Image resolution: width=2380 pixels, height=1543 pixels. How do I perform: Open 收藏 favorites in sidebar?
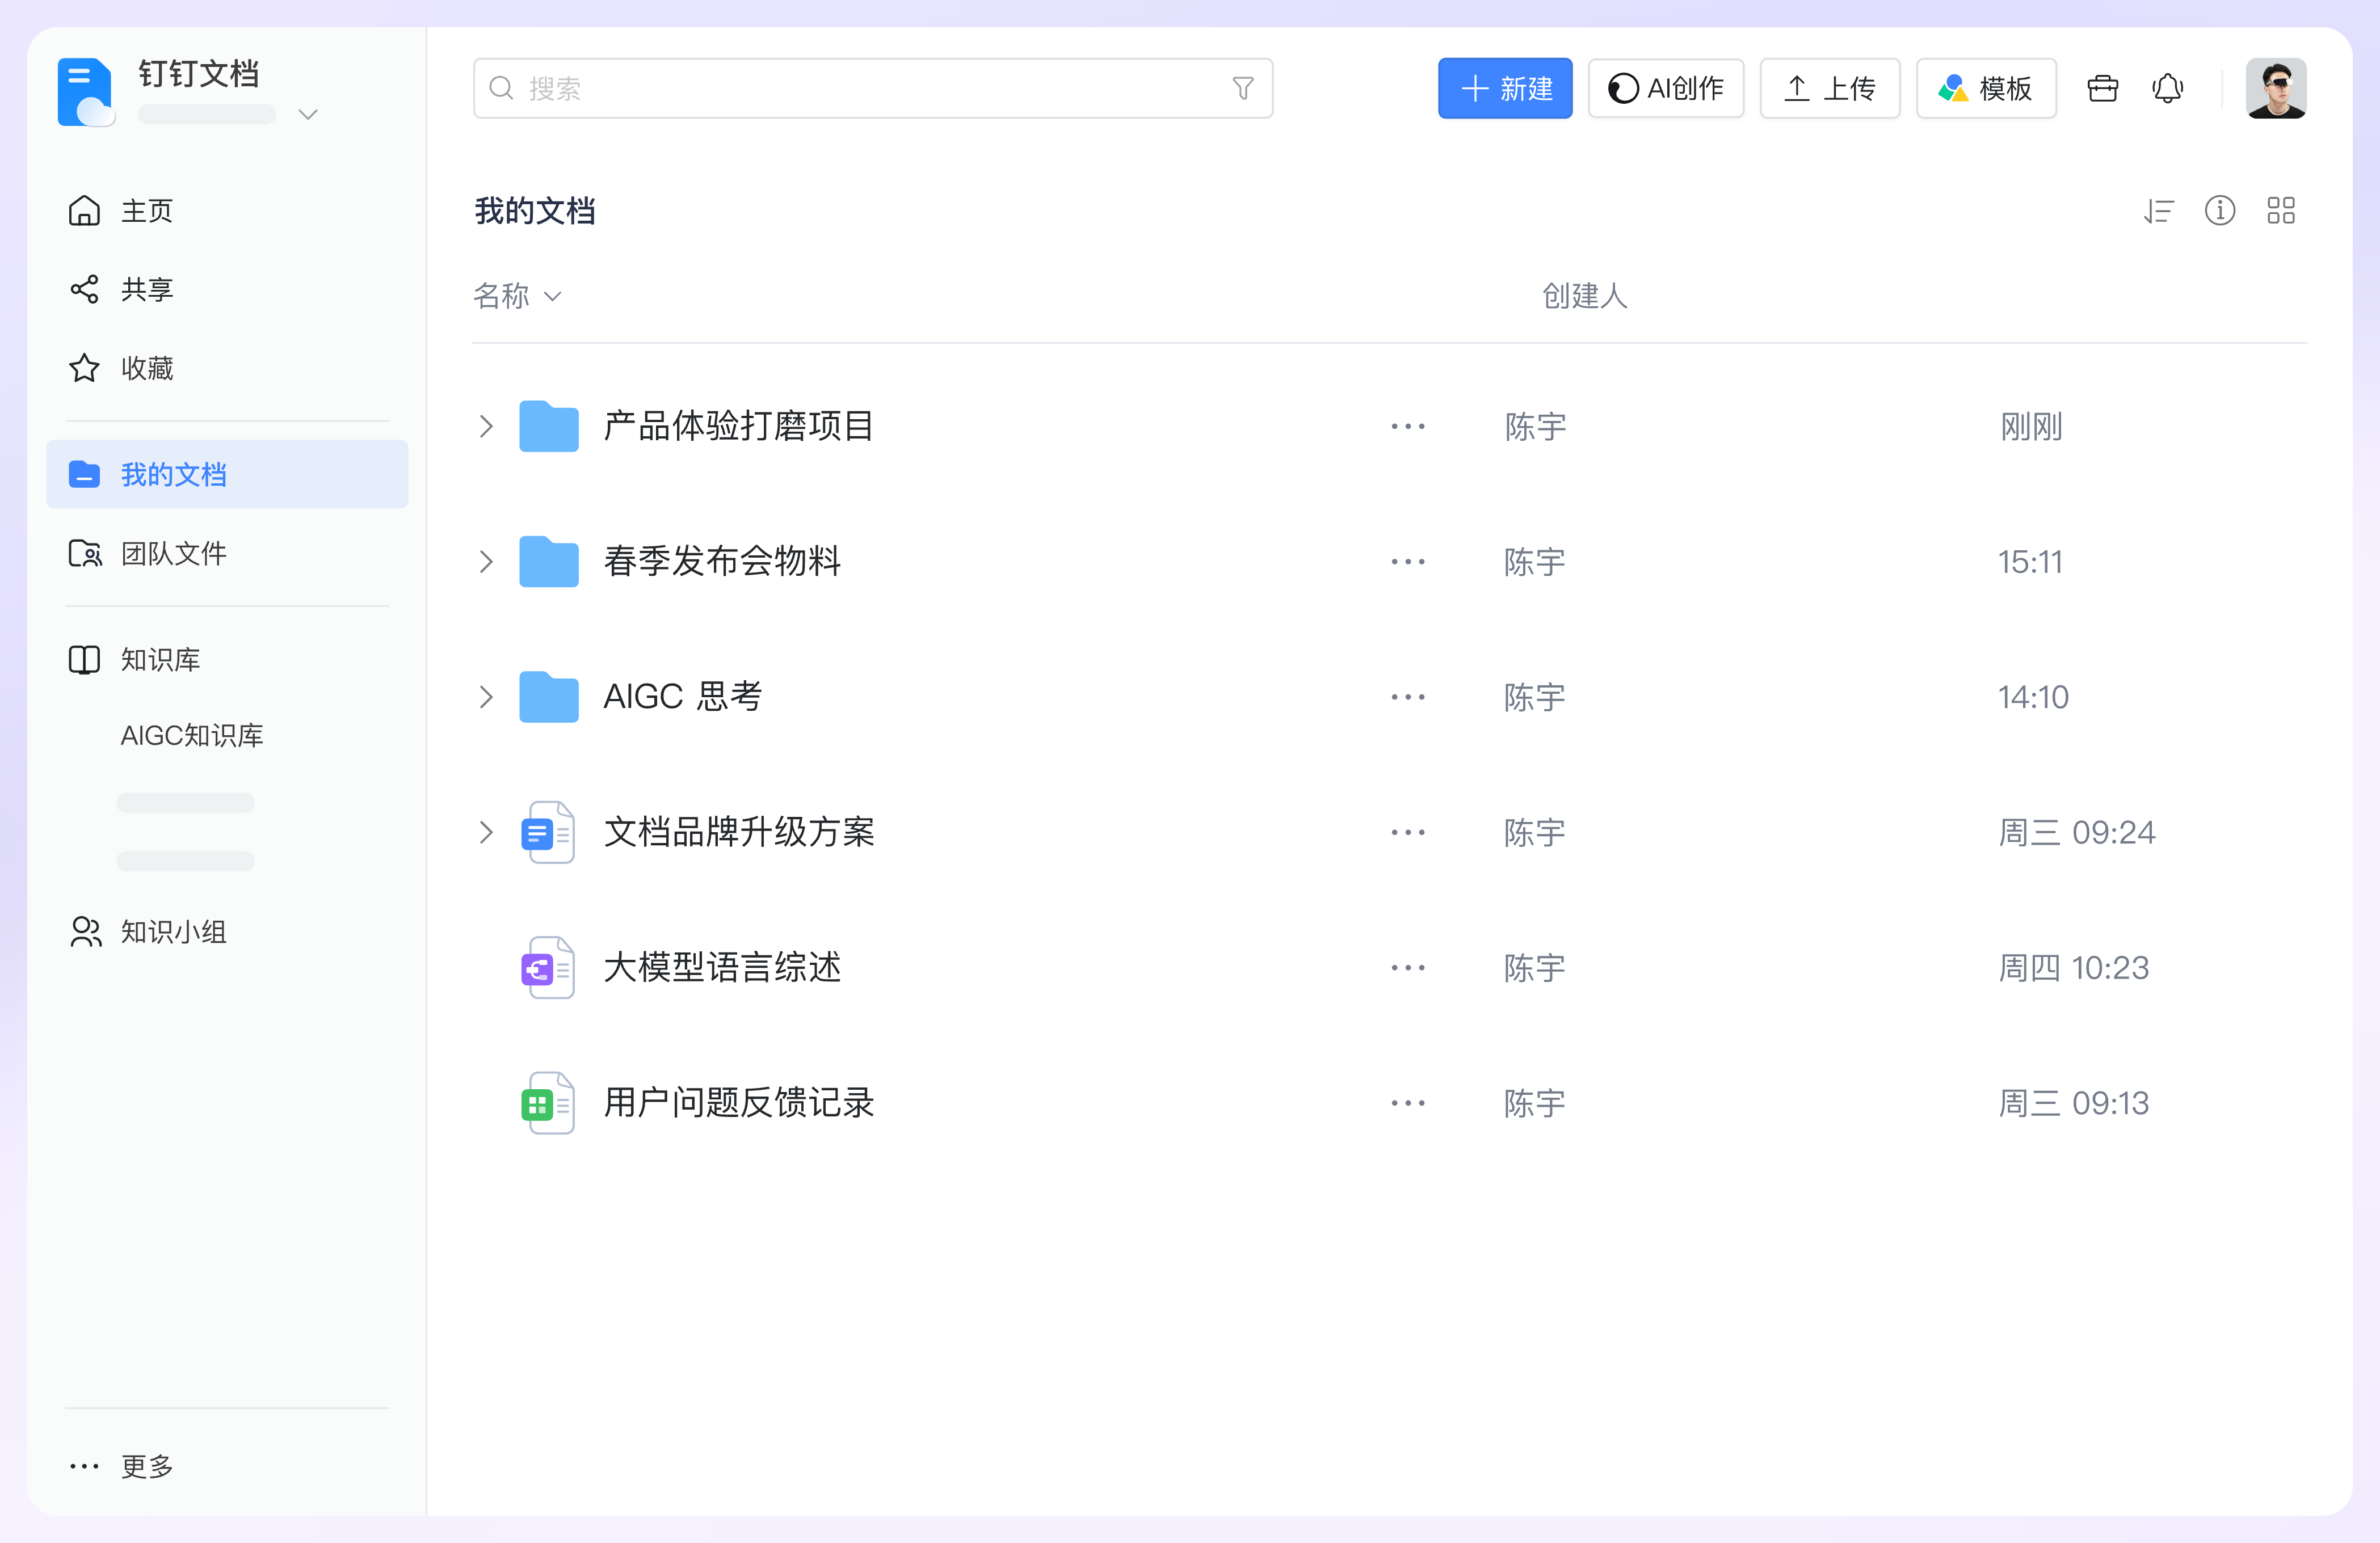click(147, 369)
